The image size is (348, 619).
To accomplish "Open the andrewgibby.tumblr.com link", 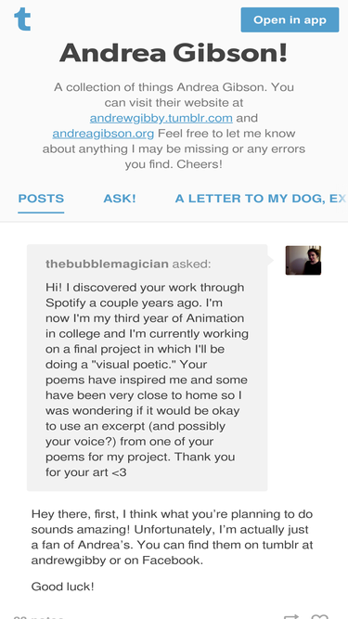I will pyautogui.click(x=161, y=118).
